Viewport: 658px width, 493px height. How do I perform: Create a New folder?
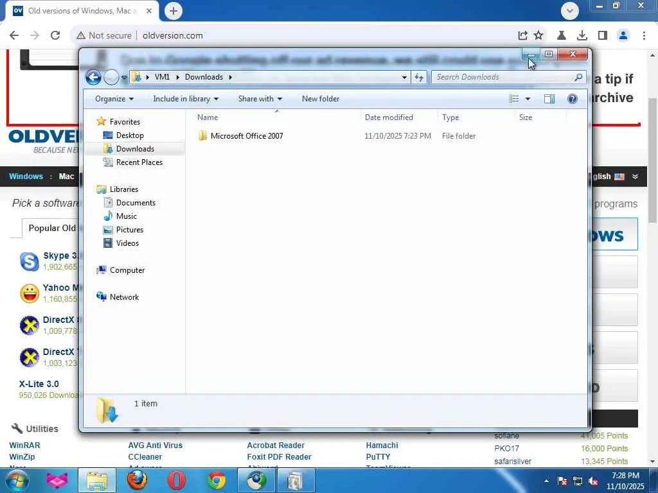tap(321, 99)
